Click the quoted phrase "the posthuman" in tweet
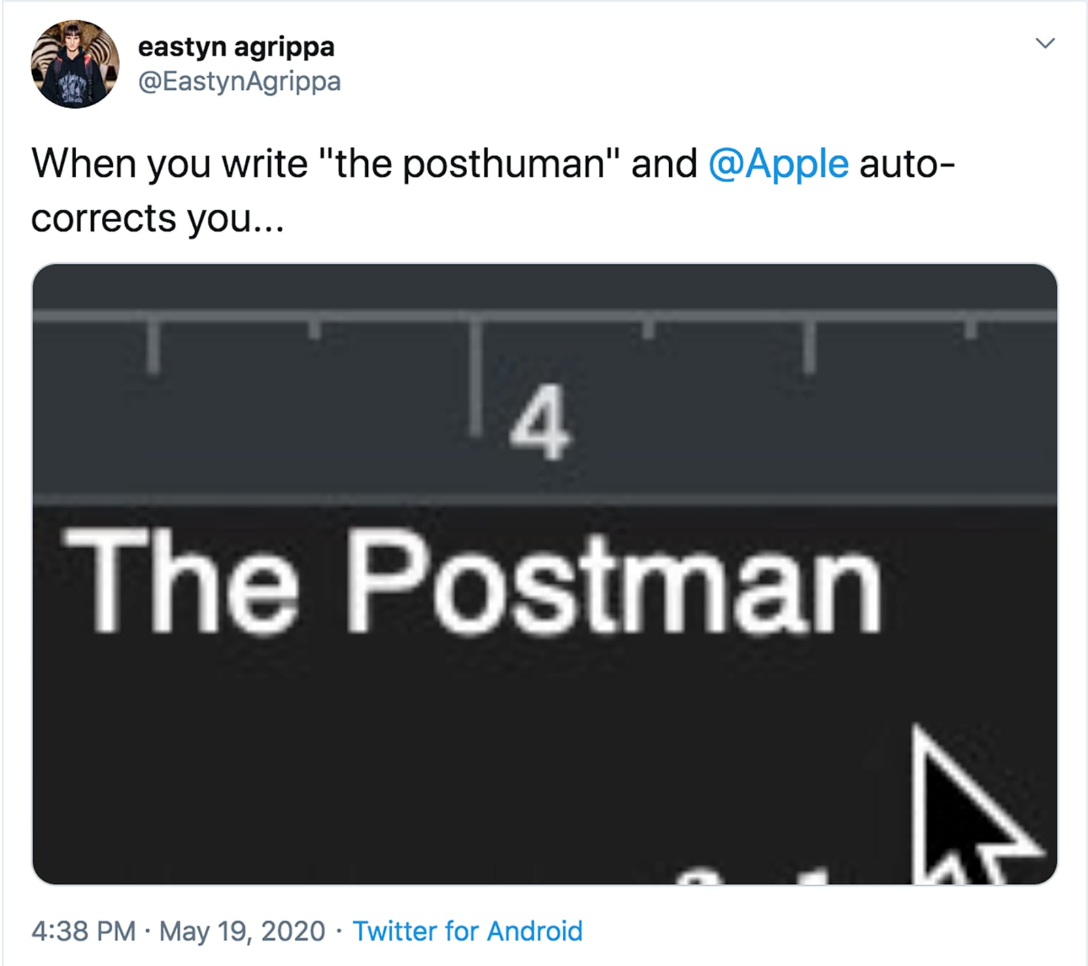The height and width of the screenshot is (966, 1088). coord(469,164)
